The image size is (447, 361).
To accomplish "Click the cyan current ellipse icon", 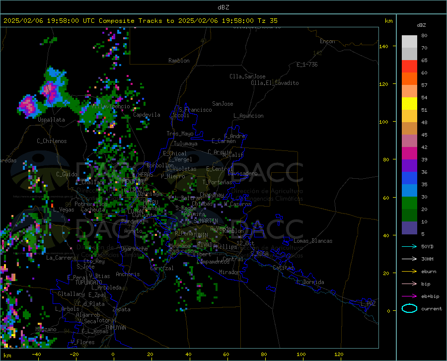I will point(409,308).
